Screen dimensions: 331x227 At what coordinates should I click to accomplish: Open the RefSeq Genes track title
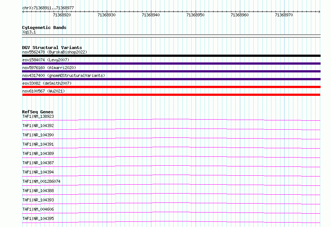38,112
